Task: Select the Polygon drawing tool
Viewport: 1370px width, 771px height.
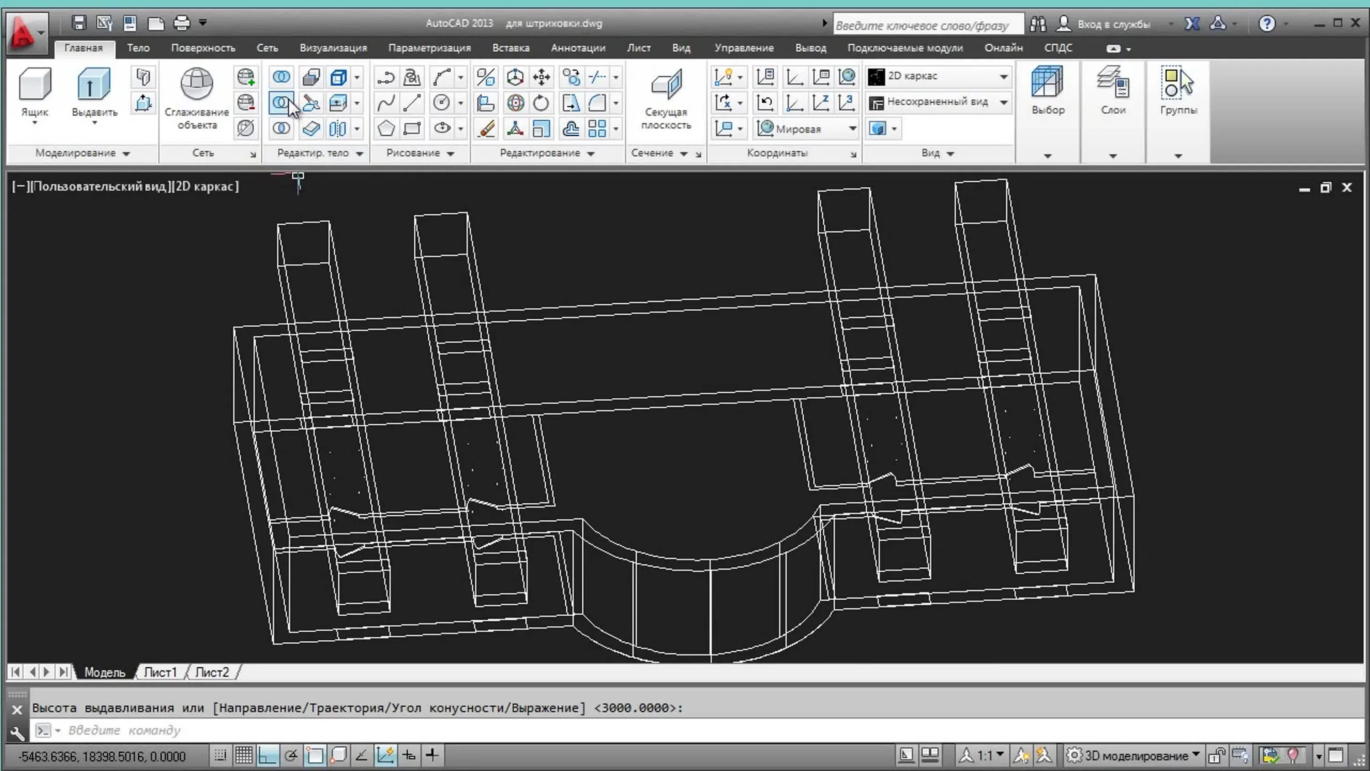Action: click(386, 128)
